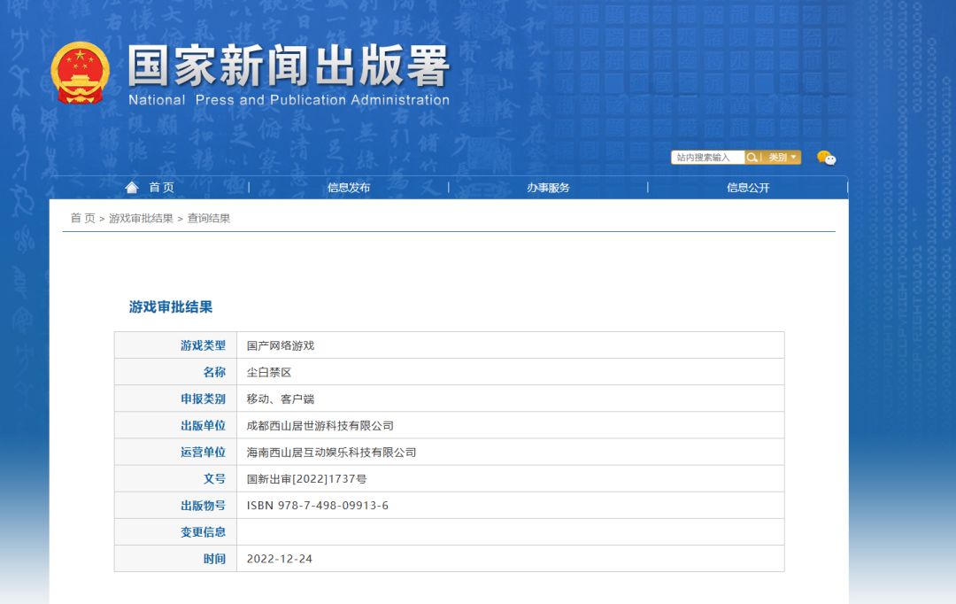This screenshot has height=604, width=956.
Task: Select the 信息公开 navigation menu
Action: coord(748,188)
